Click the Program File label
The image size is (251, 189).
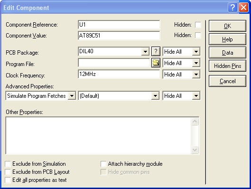coord(20,64)
